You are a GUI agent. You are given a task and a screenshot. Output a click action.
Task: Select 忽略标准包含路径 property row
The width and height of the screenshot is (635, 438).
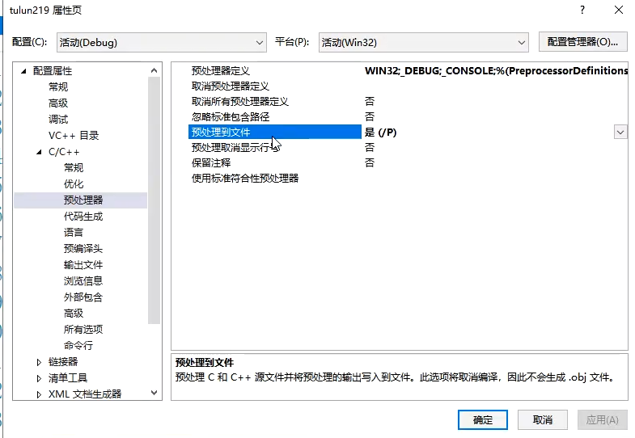click(231, 116)
